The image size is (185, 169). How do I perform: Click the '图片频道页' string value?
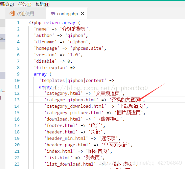[x=129, y=113]
